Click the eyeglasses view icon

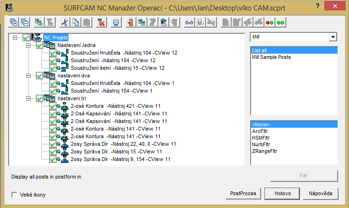pos(189,22)
